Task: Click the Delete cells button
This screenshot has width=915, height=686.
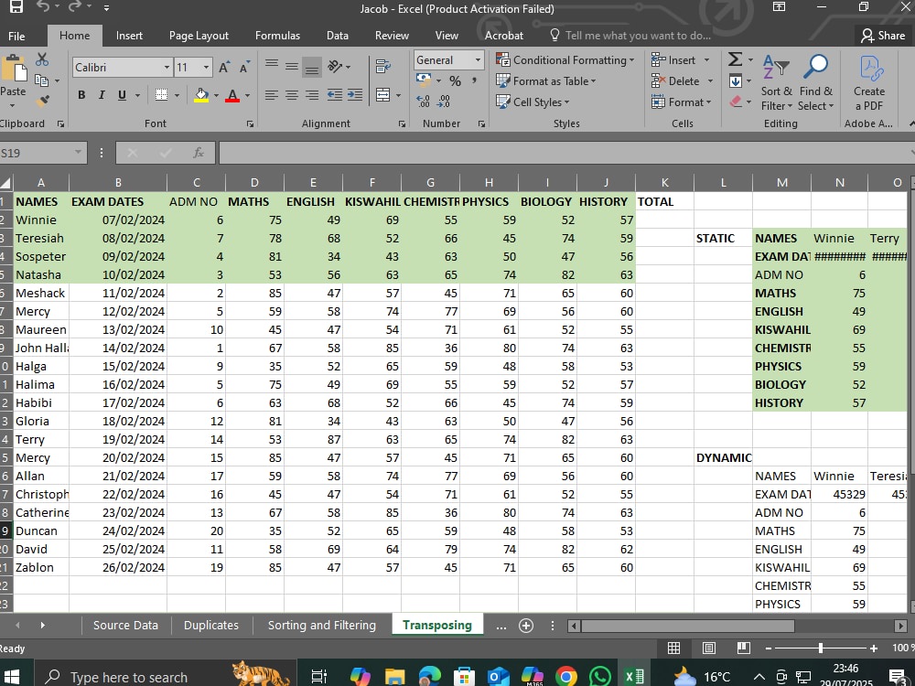Action: 683,81
